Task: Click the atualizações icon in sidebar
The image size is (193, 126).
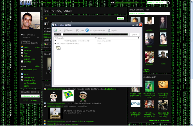Action: tap(22, 80)
